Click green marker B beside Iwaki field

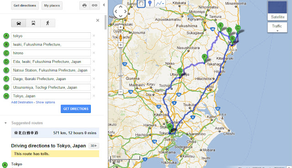point(6,44)
